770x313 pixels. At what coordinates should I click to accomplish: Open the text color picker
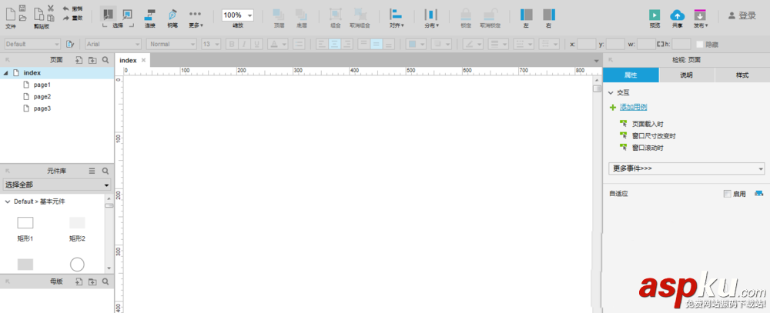[x=277, y=44]
